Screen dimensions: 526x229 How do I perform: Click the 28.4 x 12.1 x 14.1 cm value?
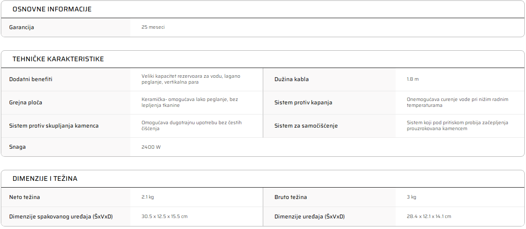[x=429, y=217]
